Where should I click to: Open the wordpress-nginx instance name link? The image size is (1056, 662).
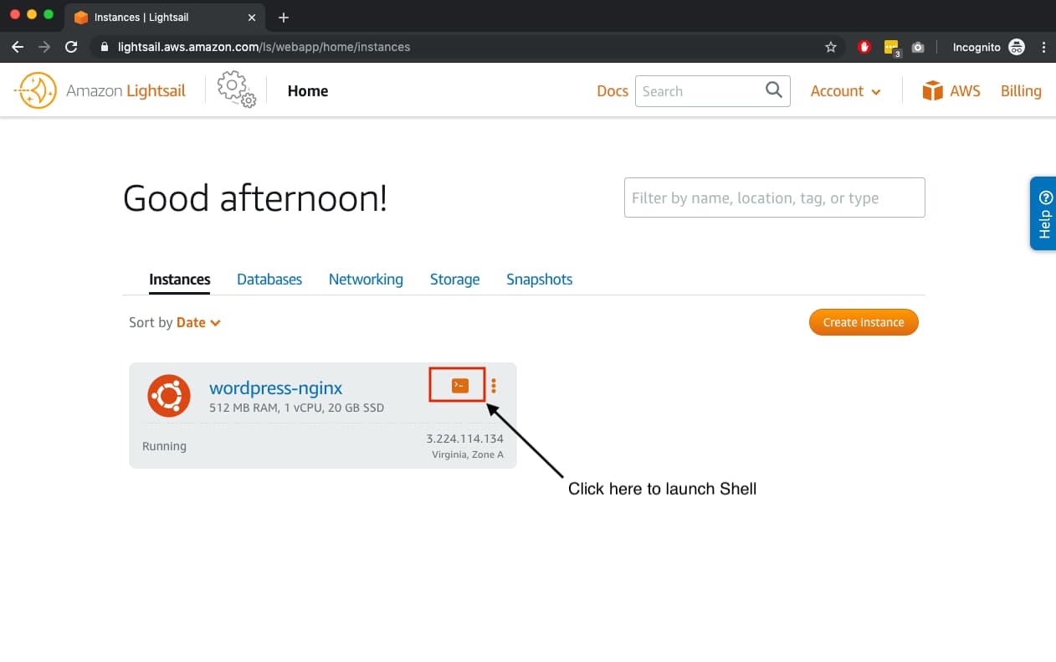(275, 387)
